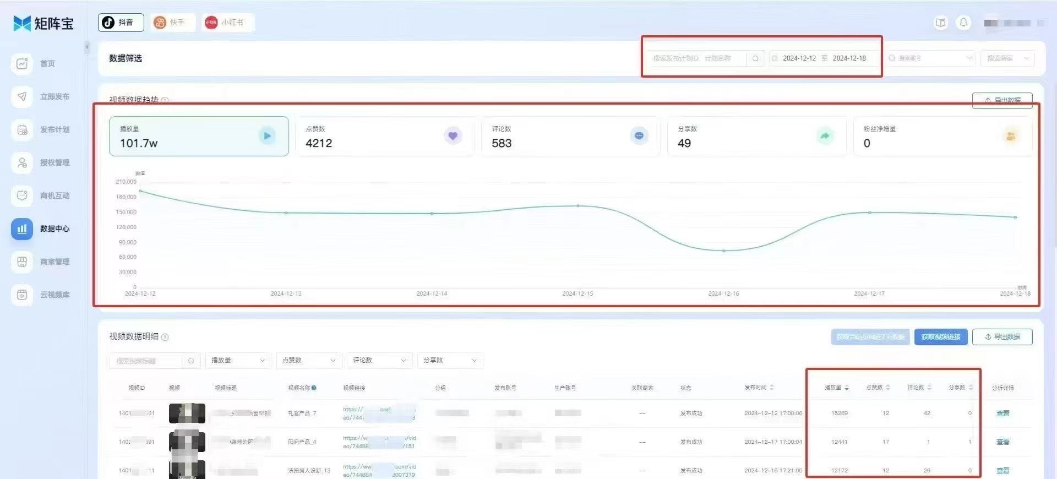The image size is (1057, 479).
Task: Click the start date field 2024-12-12
Action: [799, 58]
